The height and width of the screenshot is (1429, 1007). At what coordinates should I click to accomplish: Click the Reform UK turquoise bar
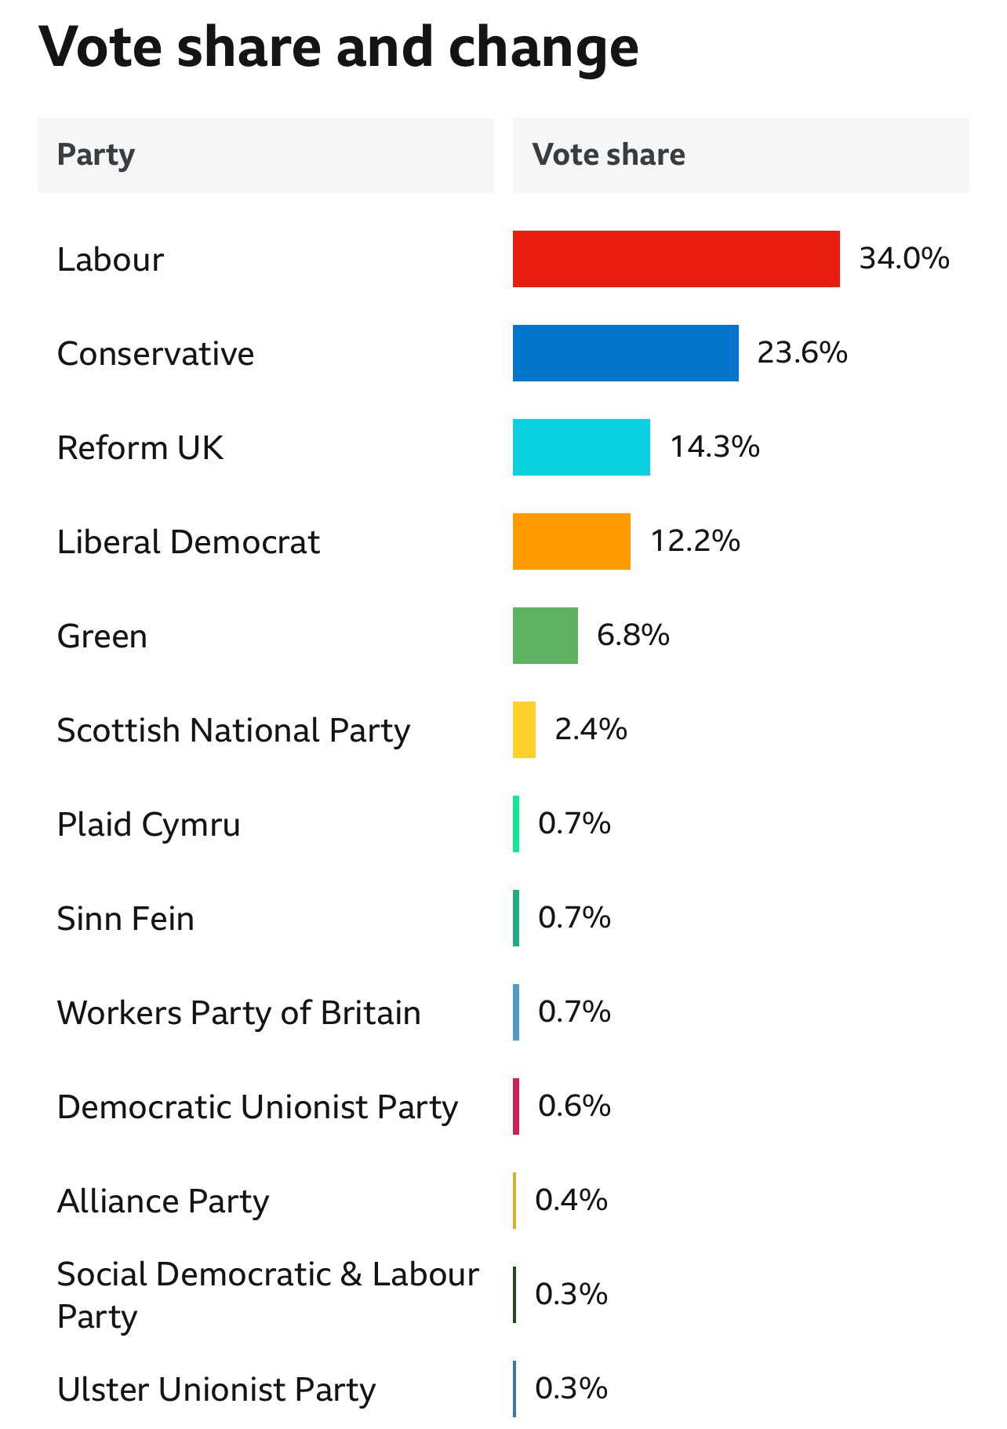pyautogui.click(x=581, y=447)
